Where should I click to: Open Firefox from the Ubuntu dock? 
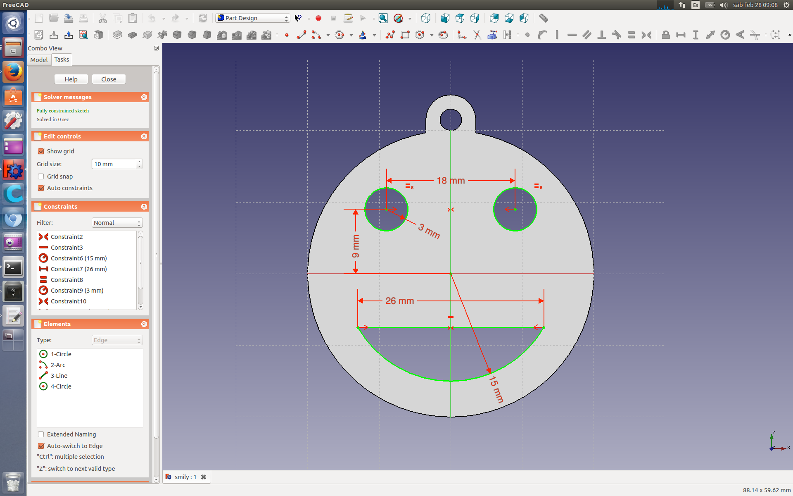13,72
